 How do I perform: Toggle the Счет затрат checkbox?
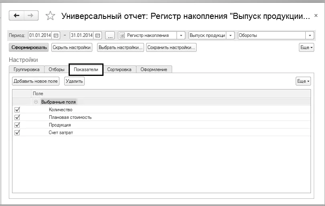click(17, 133)
